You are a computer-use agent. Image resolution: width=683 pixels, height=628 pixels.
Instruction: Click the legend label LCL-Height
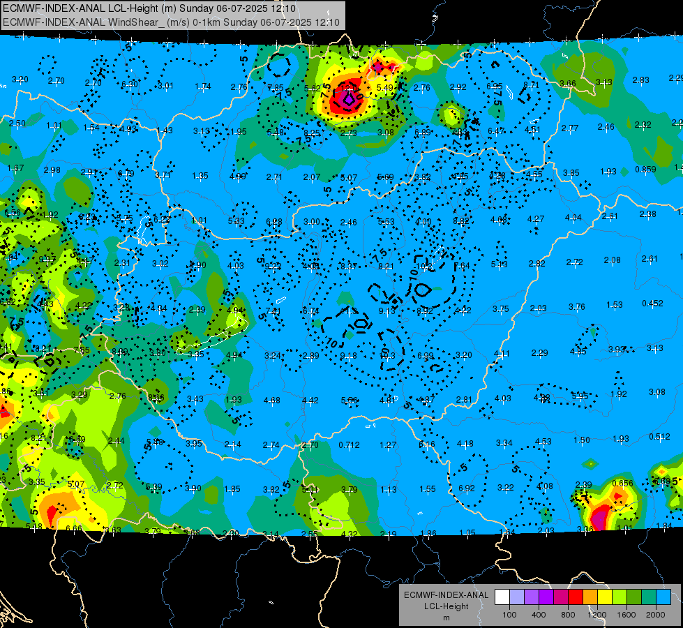pos(446,606)
